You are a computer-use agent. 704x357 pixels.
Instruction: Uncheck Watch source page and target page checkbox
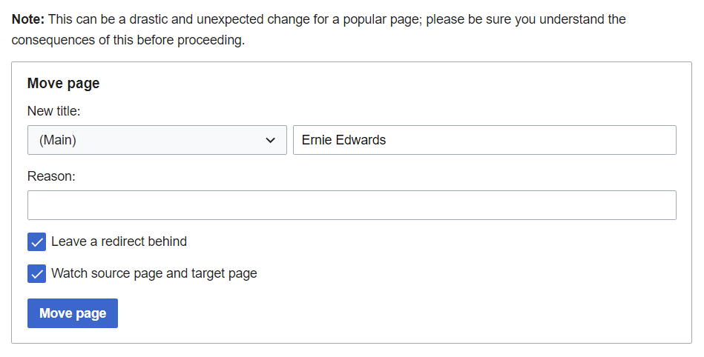coord(37,274)
